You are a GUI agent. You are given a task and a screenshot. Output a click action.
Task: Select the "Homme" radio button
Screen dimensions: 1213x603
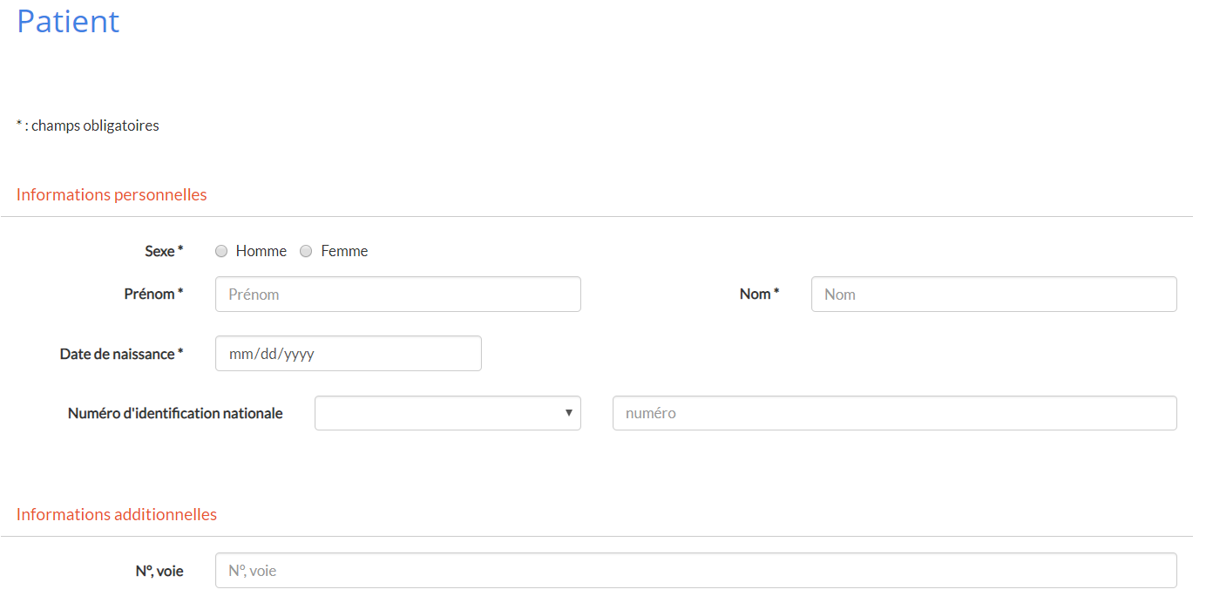point(221,251)
